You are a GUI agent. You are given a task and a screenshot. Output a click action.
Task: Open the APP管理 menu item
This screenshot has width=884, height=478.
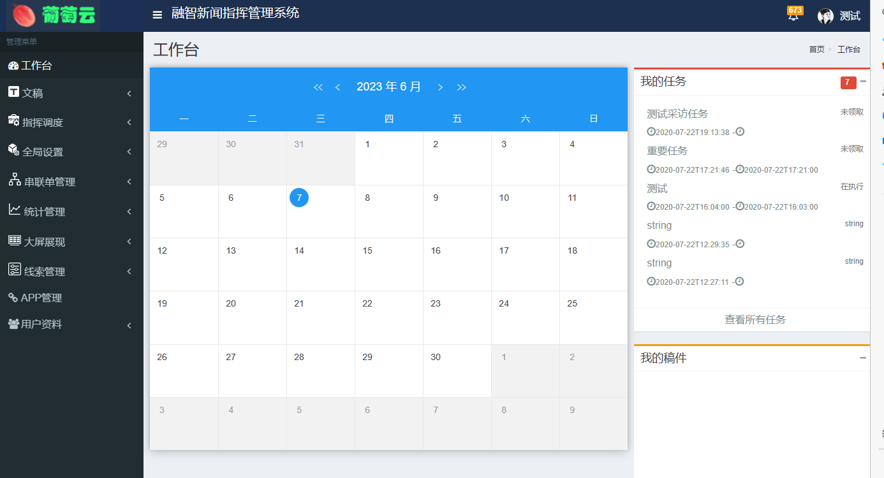[x=41, y=298]
